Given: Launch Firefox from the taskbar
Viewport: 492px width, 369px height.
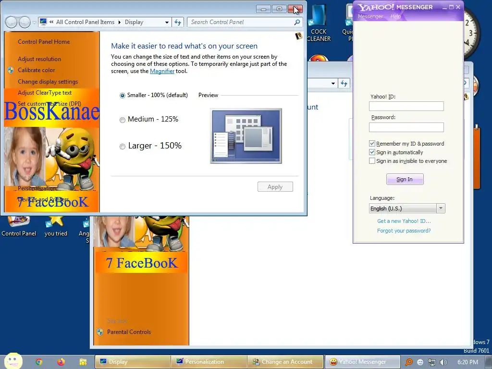Looking at the screenshot, I should click(61, 362).
